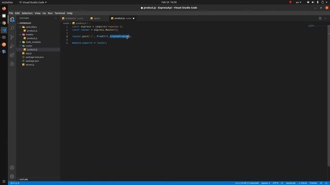Open the File menu
The height and width of the screenshot is (185, 330).
pos(11,13)
